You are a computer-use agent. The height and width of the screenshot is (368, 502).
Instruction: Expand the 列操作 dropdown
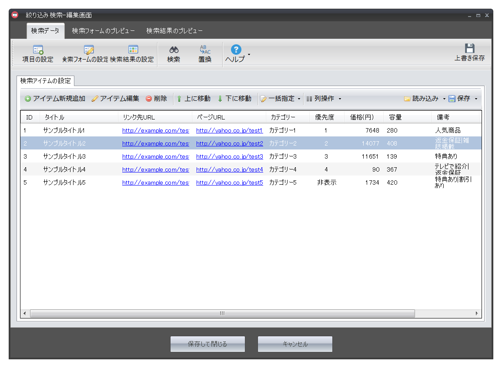point(340,99)
